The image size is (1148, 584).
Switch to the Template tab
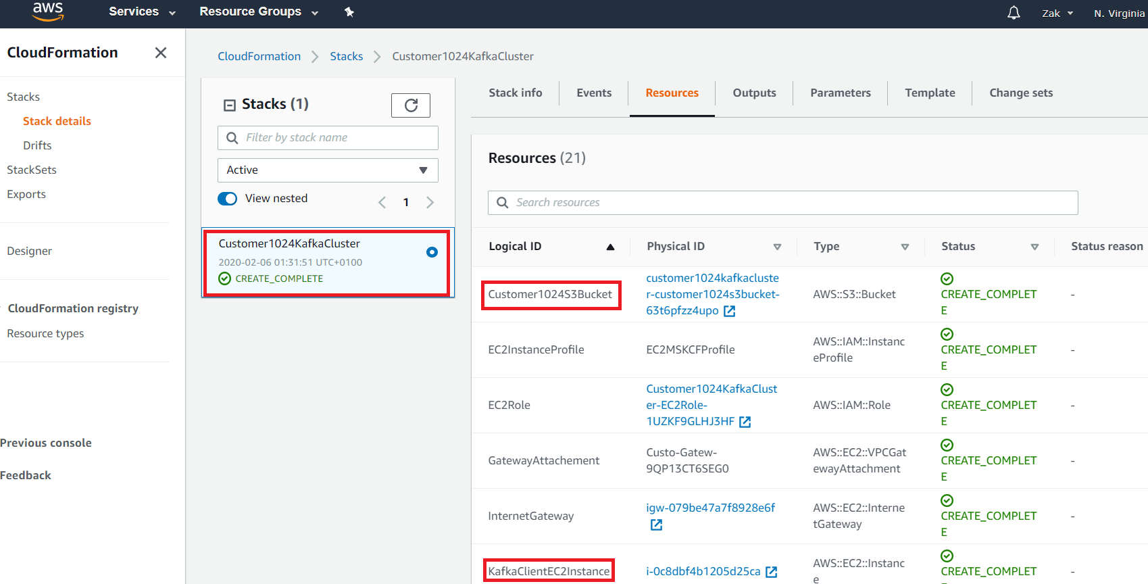tap(930, 93)
